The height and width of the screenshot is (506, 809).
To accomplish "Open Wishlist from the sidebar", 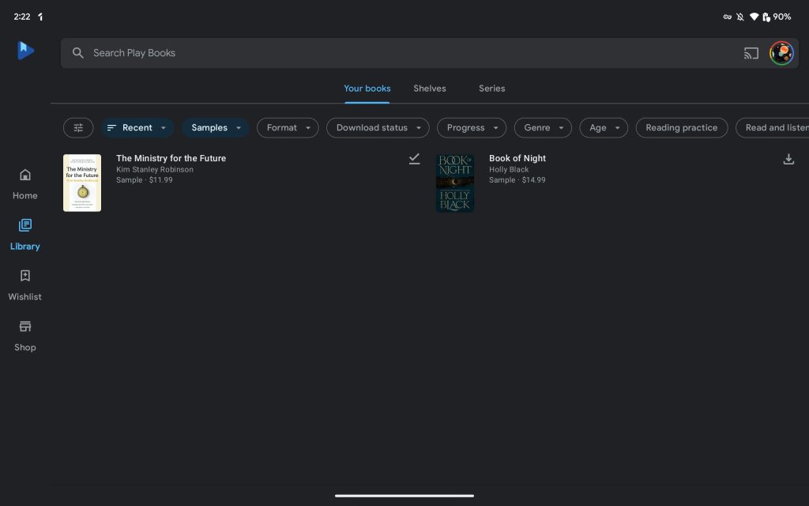I will pos(24,285).
